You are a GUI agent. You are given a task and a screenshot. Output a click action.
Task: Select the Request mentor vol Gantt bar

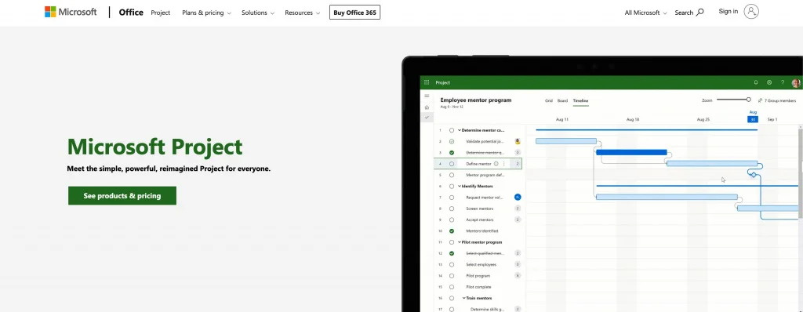click(x=667, y=197)
